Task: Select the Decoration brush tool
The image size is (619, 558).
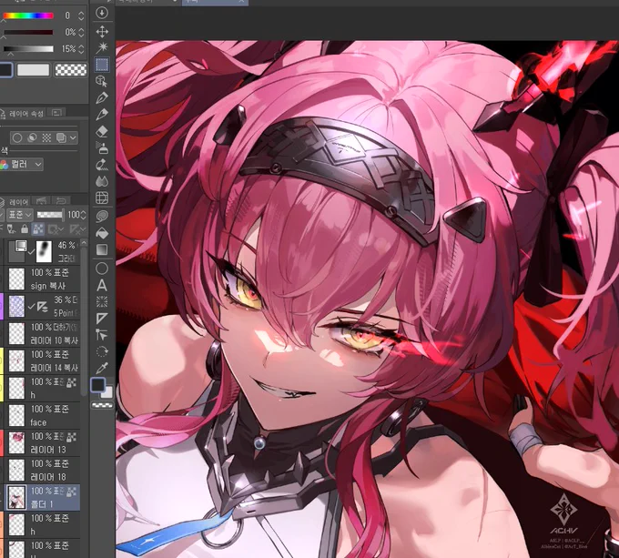Action: click(x=102, y=164)
